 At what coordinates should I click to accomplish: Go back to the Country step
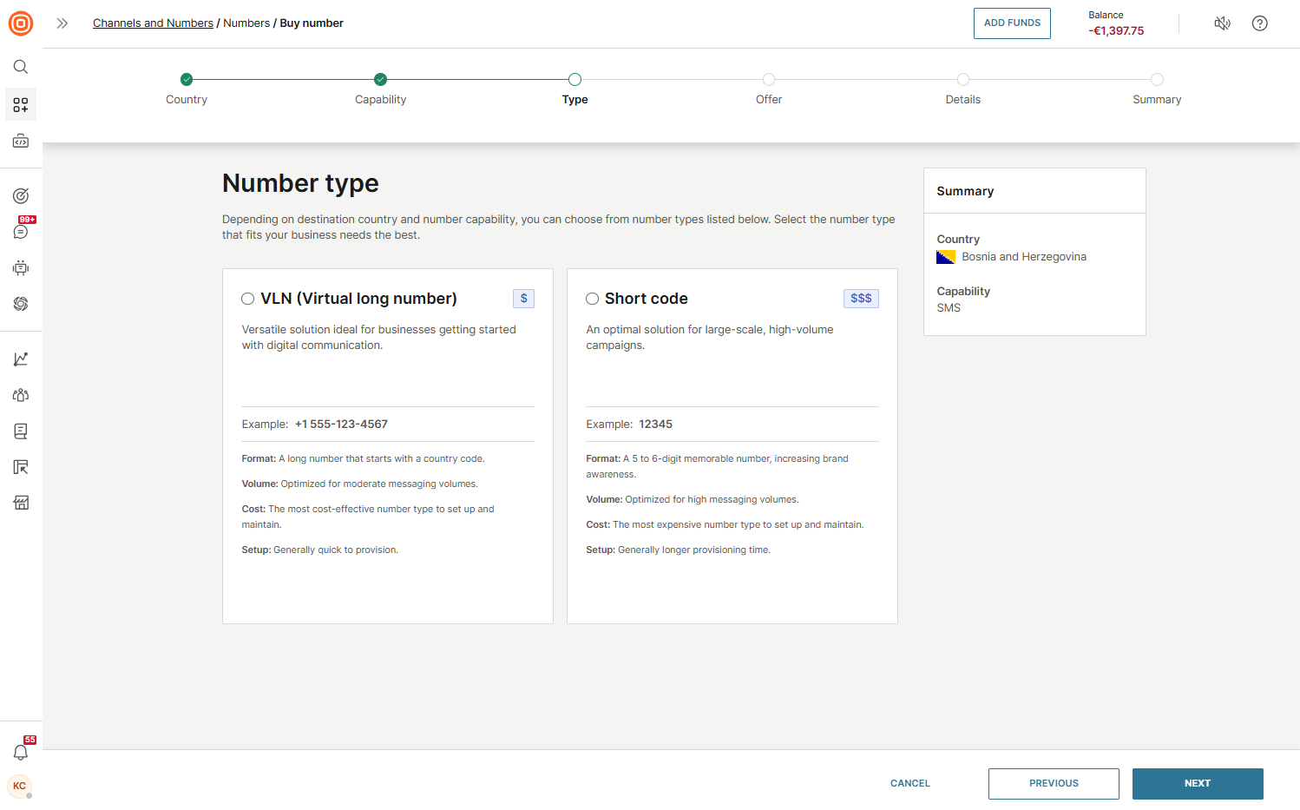click(x=187, y=80)
